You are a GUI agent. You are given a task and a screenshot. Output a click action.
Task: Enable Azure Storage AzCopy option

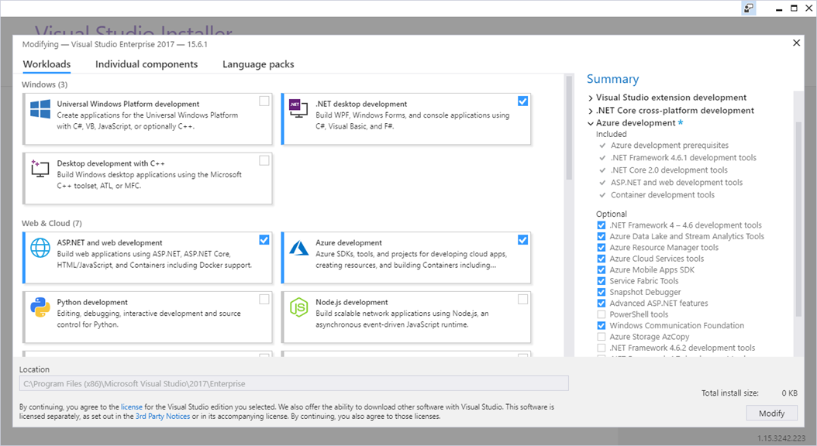(x=602, y=337)
